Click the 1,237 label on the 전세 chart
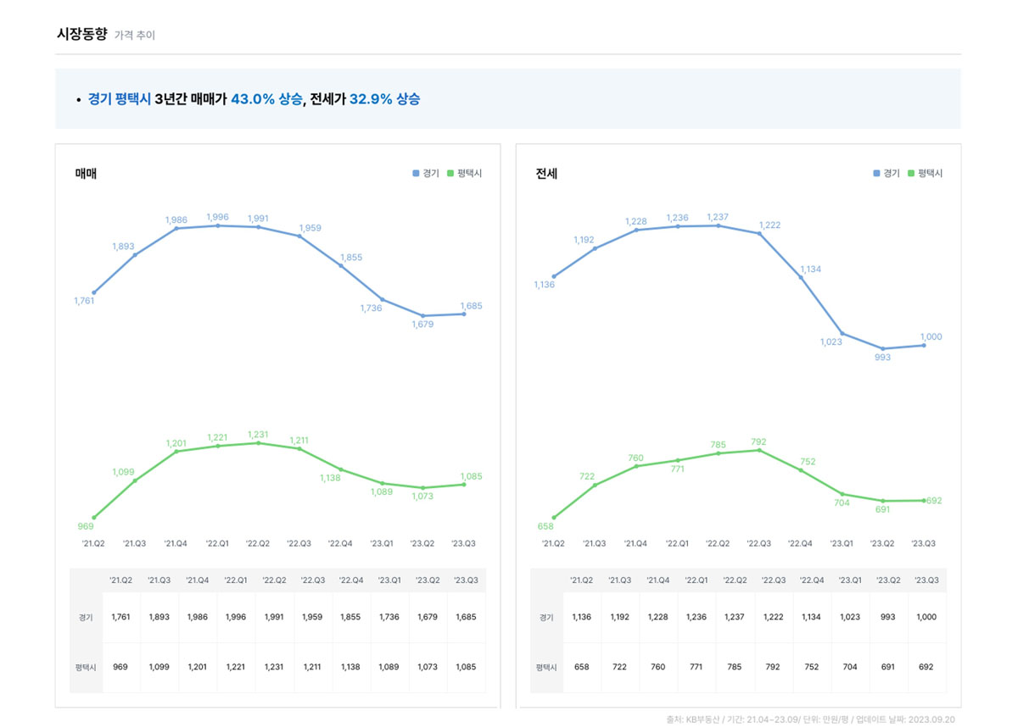 pos(718,217)
